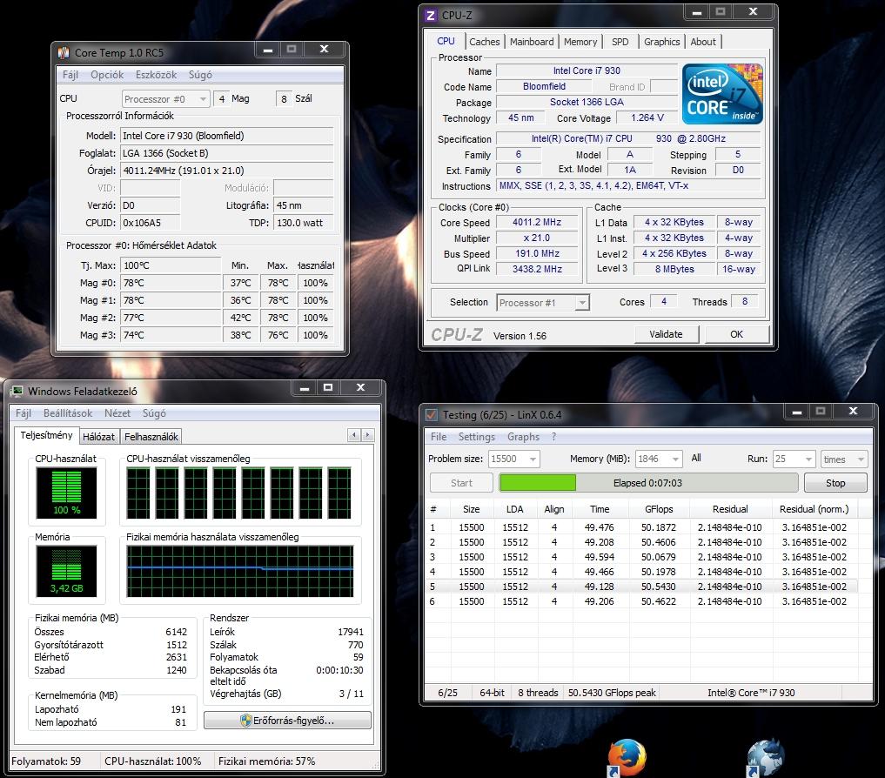Close the CPU-Z window
Screen dimensions: 885x778
point(753,12)
